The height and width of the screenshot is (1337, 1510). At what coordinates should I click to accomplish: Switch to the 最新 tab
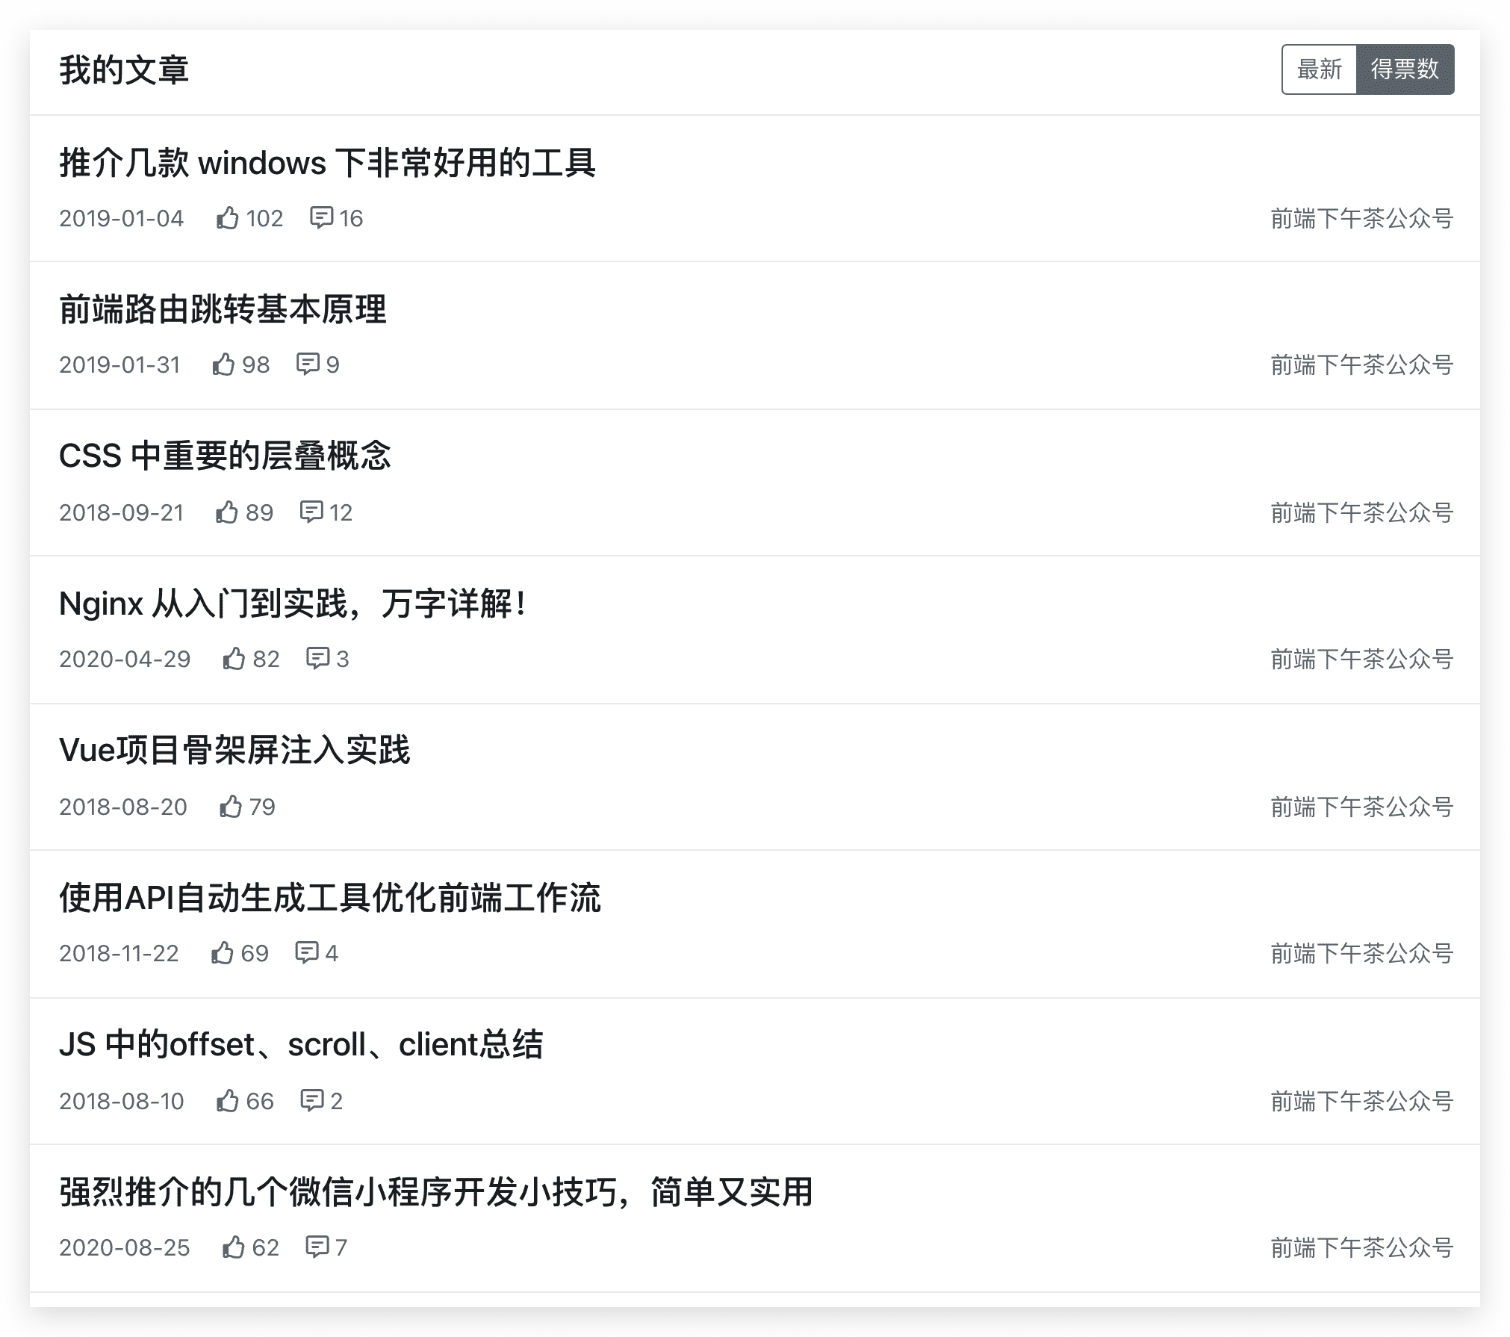click(1319, 69)
